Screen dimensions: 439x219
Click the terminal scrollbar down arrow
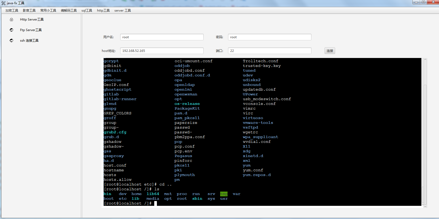(425, 206)
